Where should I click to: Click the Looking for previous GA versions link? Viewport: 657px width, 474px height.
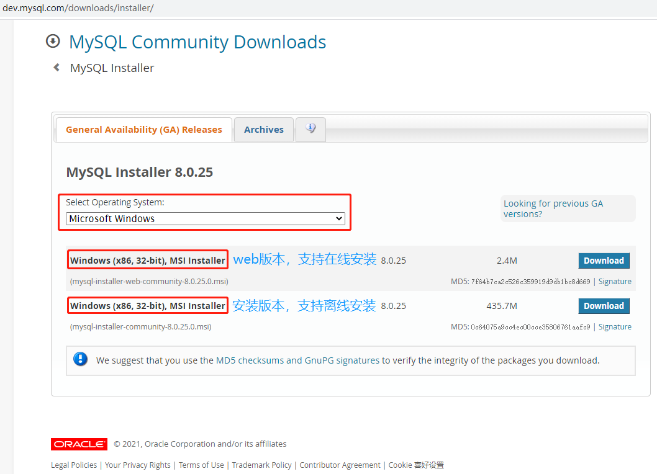pos(553,208)
